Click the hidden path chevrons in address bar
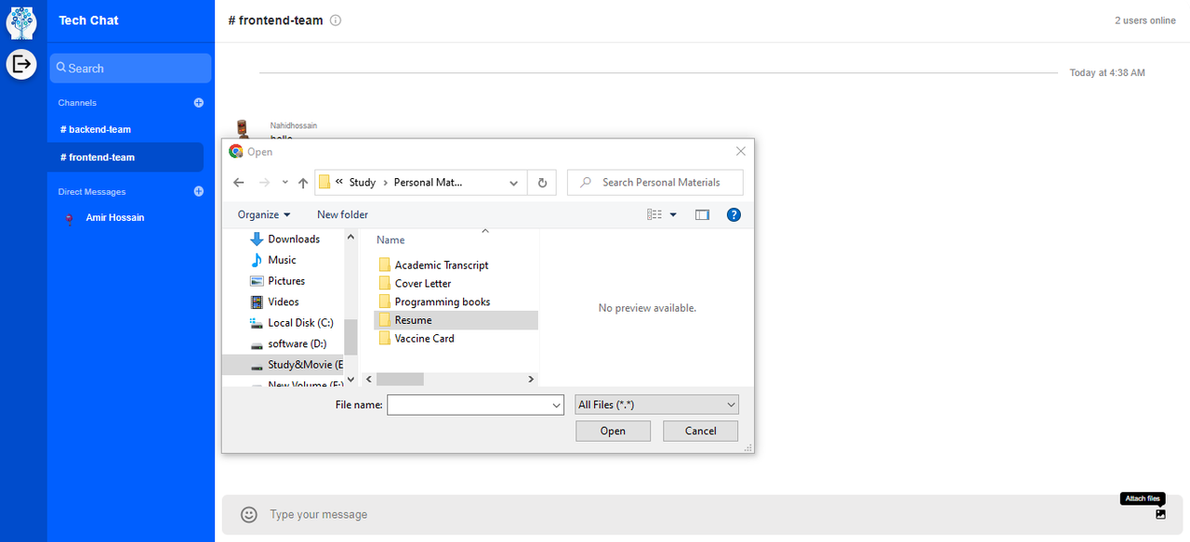 [x=339, y=183]
